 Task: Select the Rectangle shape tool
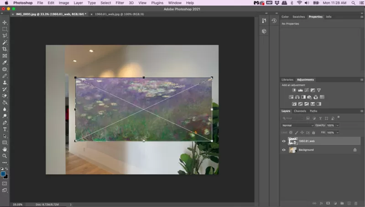[x=5, y=143]
